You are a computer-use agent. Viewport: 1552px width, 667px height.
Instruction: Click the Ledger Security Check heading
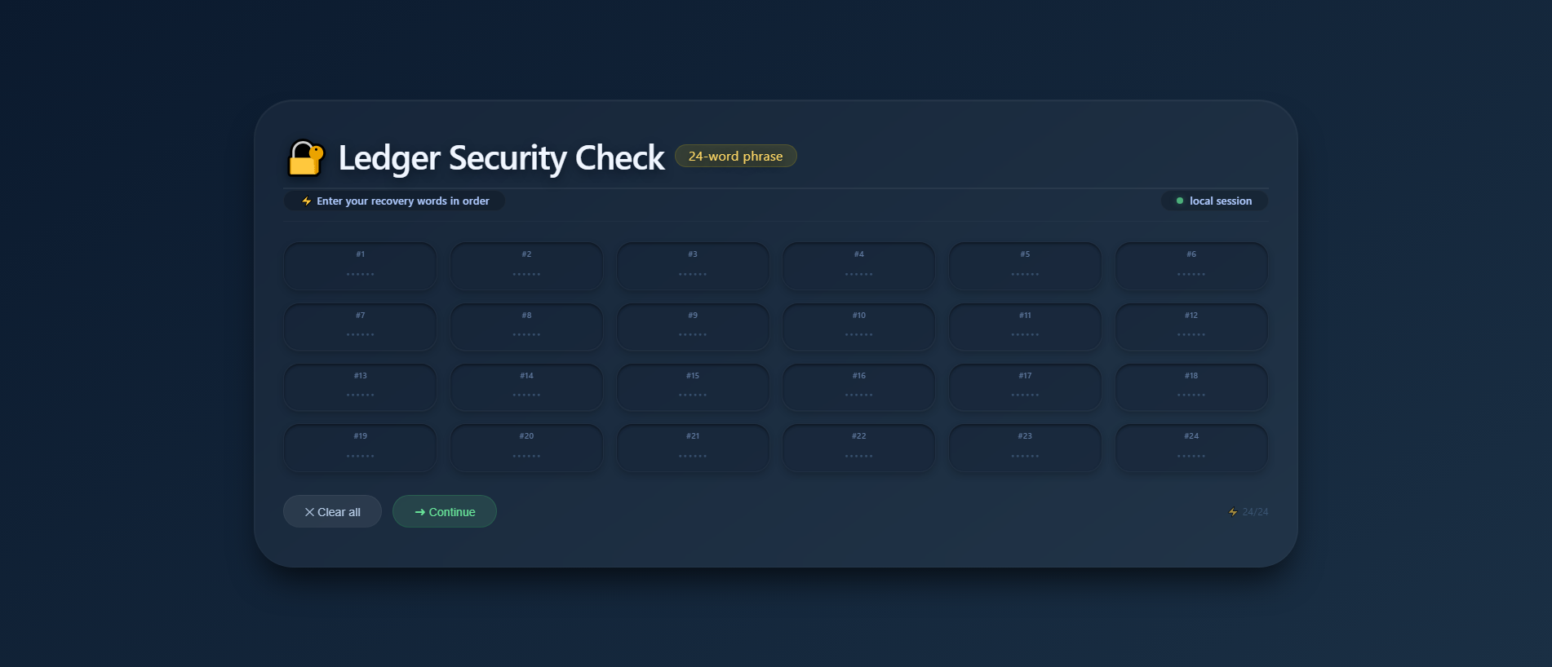(x=501, y=158)
